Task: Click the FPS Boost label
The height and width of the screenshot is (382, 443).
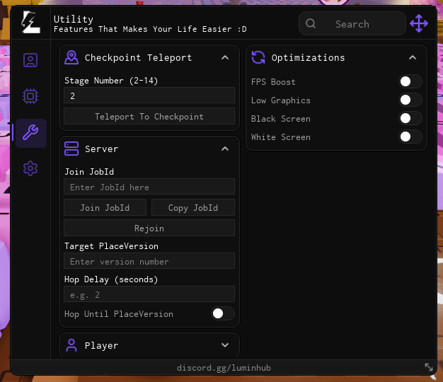Action: [273, 82]
